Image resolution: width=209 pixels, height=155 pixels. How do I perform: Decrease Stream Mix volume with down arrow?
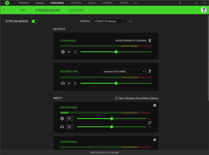tap(75, 53)
